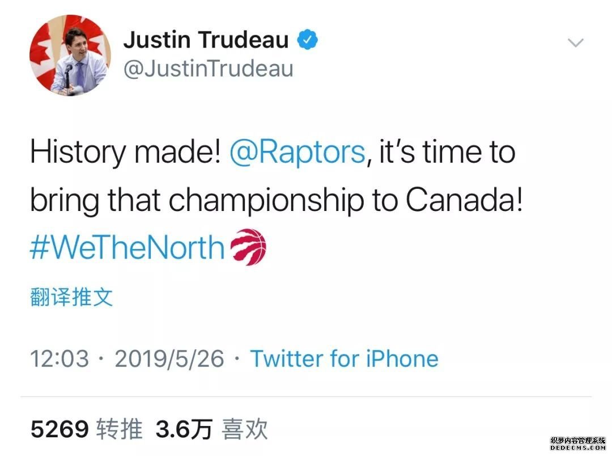Click the Raptors claw basketball emoji
612x456 pixels.
(248, 247)
